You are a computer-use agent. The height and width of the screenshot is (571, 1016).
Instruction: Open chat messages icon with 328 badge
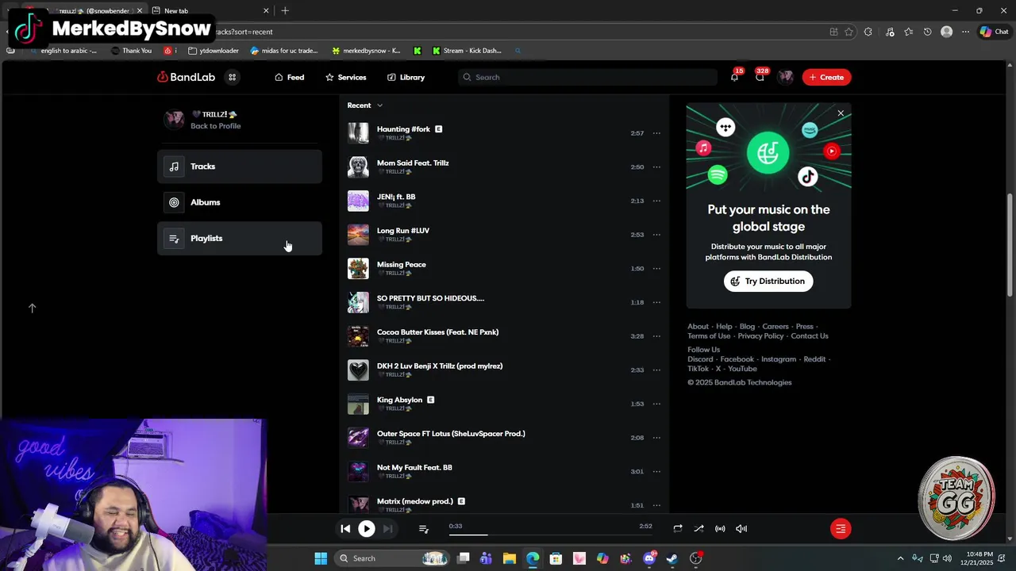760,77
